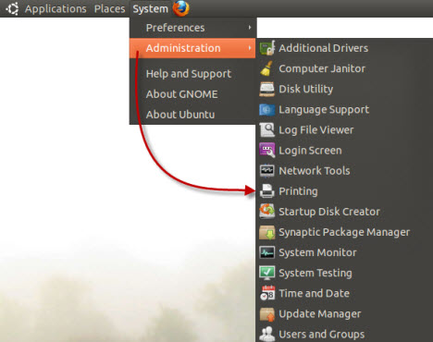The image size is (433, 342).
Task: Click the Additional Drivers icon
Action: [x=267, y=48]
